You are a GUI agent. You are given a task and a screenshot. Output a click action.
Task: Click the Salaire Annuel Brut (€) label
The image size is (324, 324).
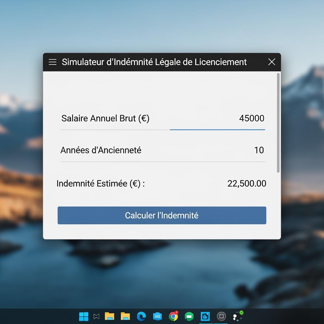[105, 118]
